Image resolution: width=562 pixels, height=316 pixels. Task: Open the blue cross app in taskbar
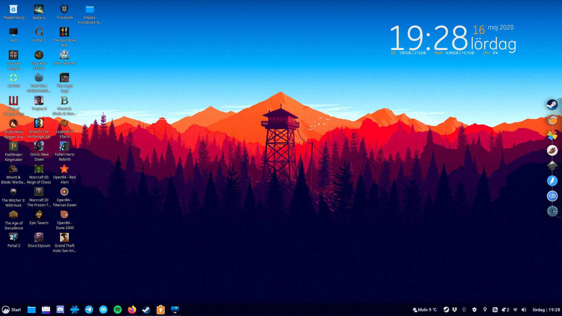tap(75, 310)
